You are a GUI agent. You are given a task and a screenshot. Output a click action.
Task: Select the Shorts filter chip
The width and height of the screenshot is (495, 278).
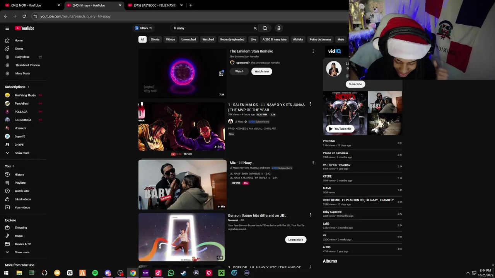(x=155, y=39)
